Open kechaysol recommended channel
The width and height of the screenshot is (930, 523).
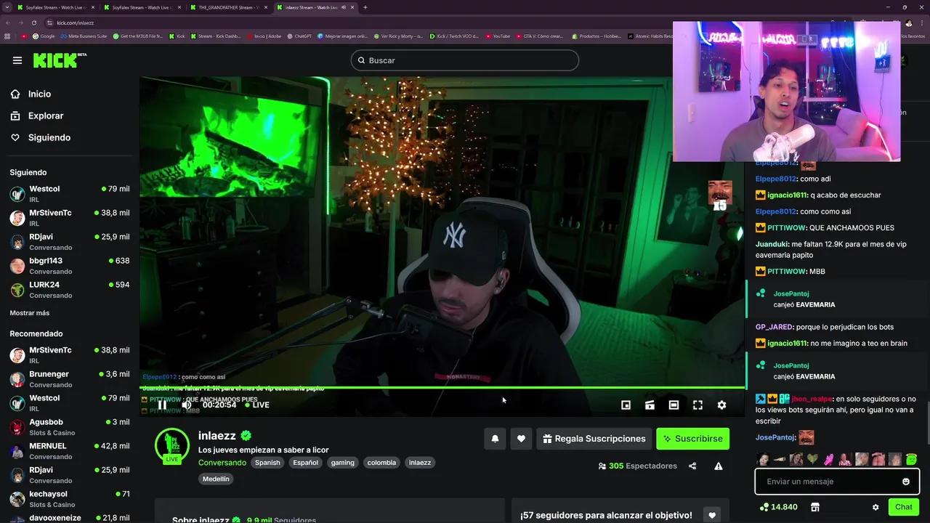(70, 499)
